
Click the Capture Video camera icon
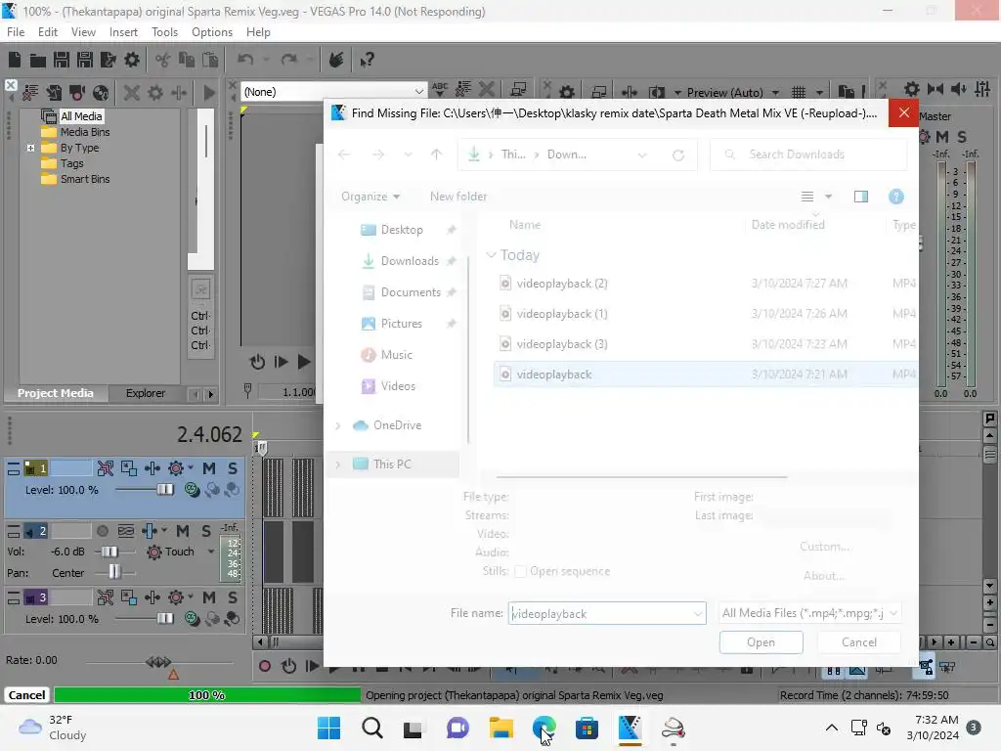[77, 93]
